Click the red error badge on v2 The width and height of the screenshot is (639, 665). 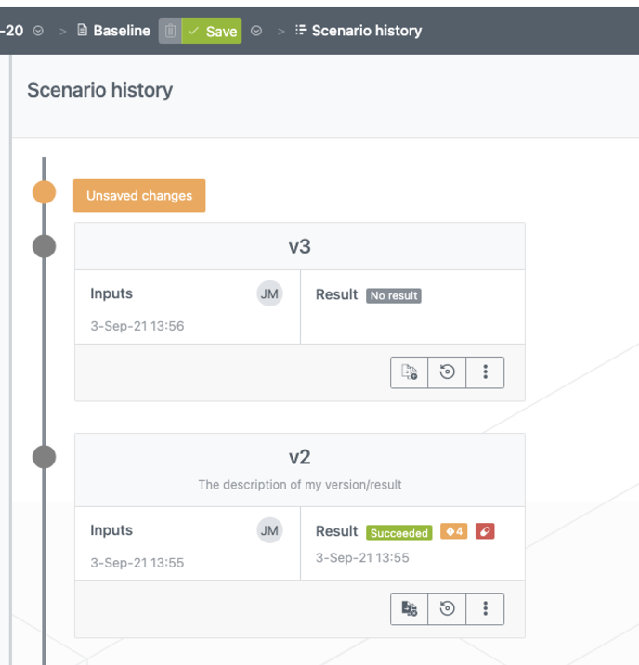(485, 531)
